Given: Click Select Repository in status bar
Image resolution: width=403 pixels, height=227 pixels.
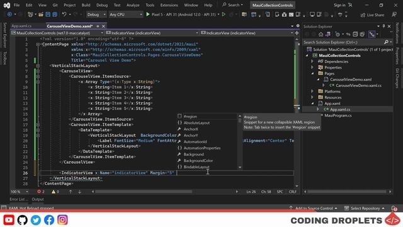Looking at the screenshot, I should [x=364, y=208].
